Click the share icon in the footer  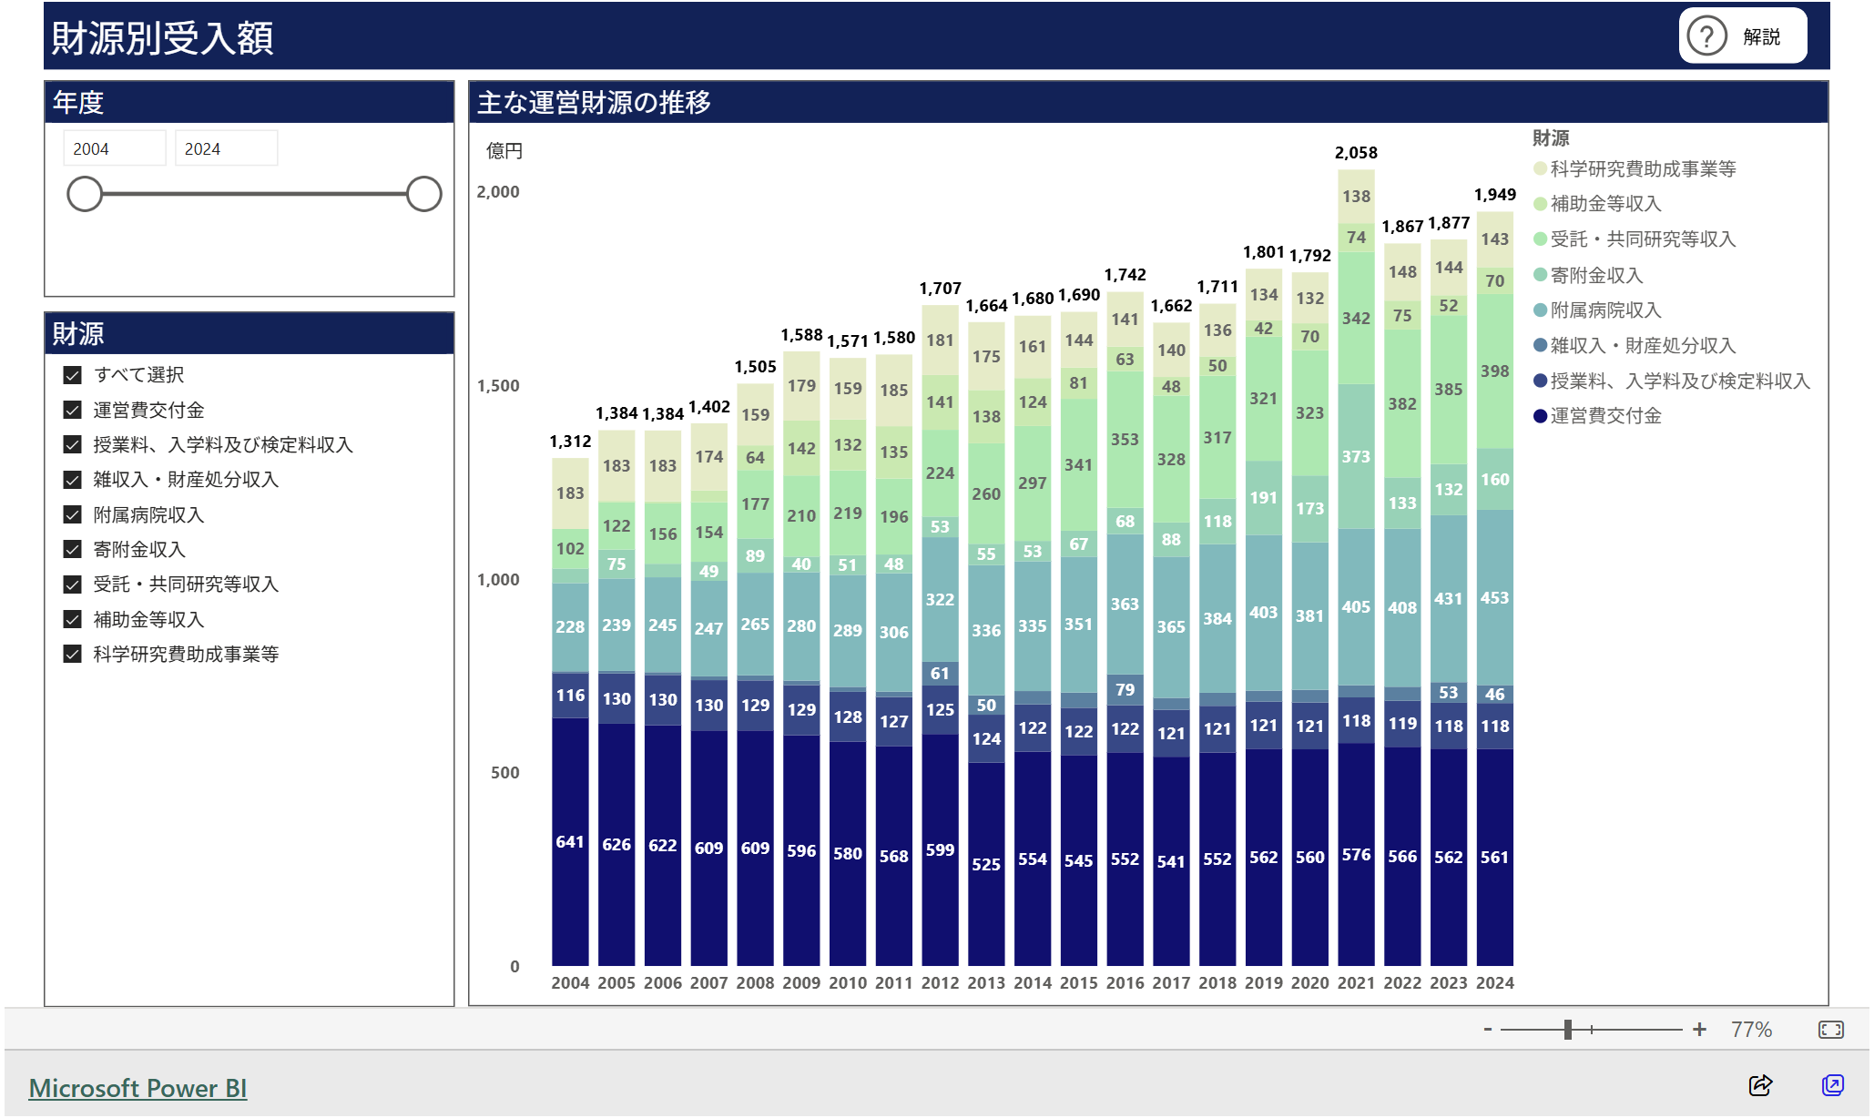click(x=1760, y=1085)
